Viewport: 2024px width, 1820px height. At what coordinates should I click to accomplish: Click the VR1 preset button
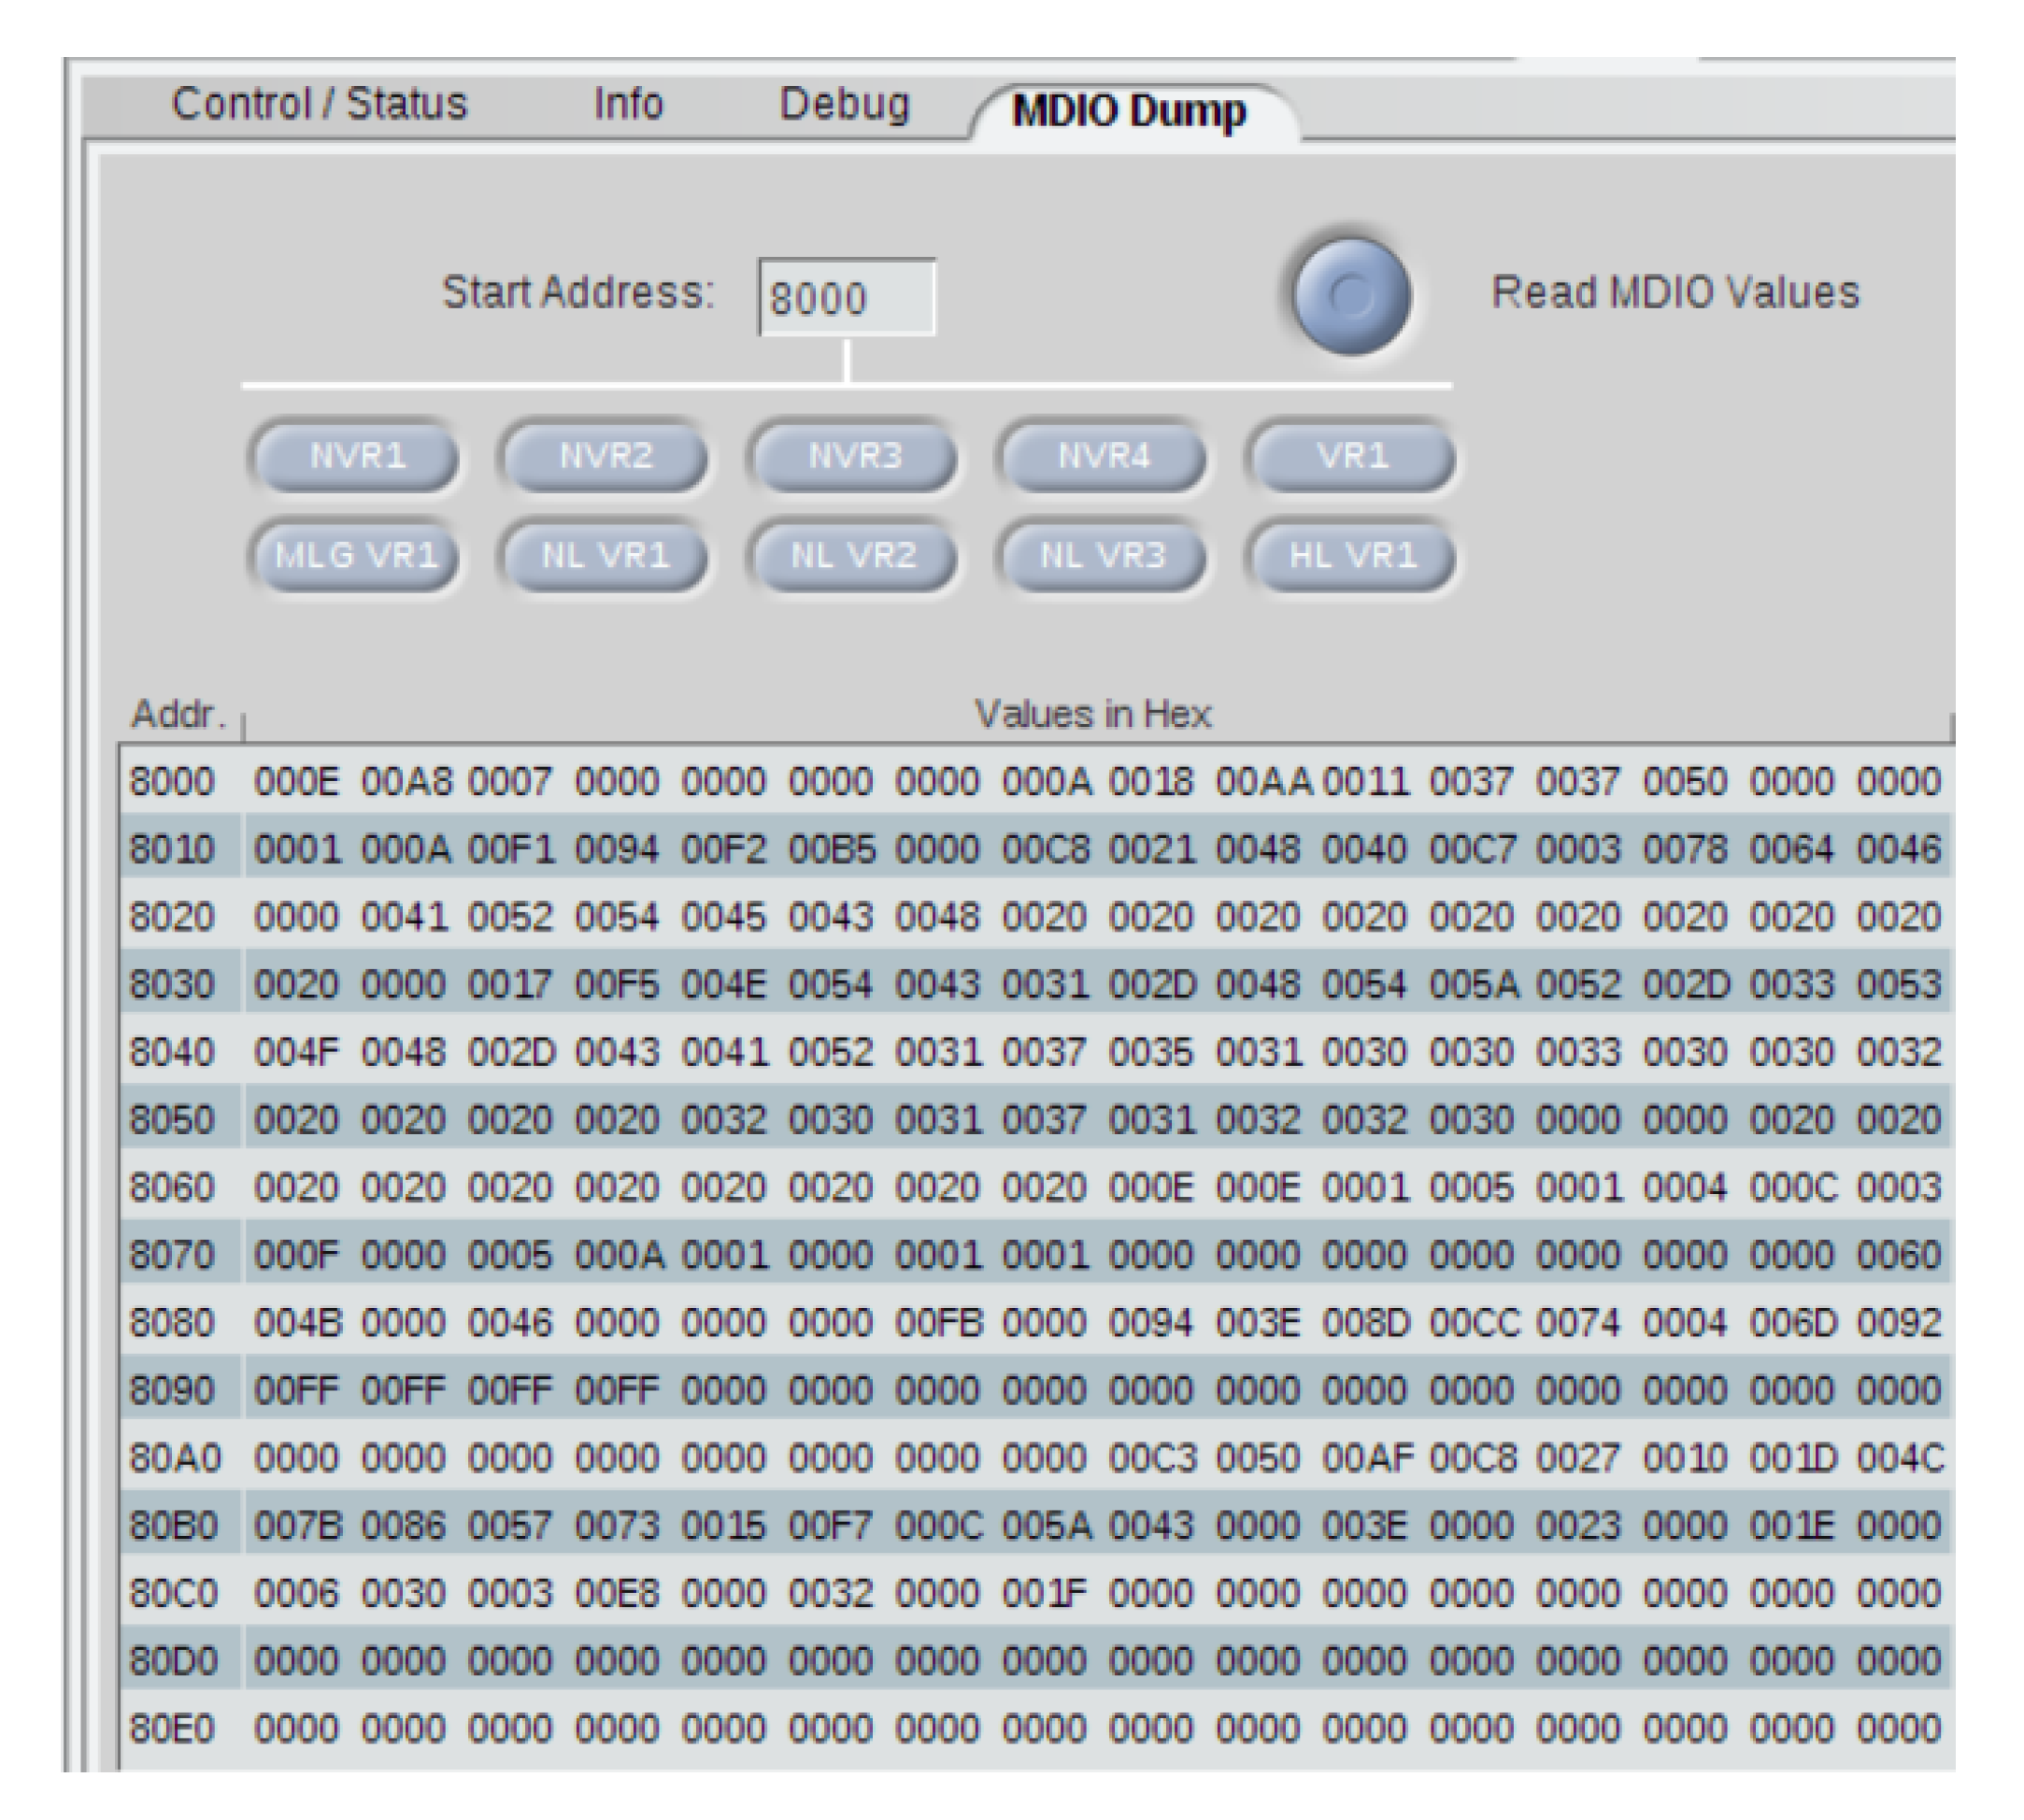[1352, 456]
